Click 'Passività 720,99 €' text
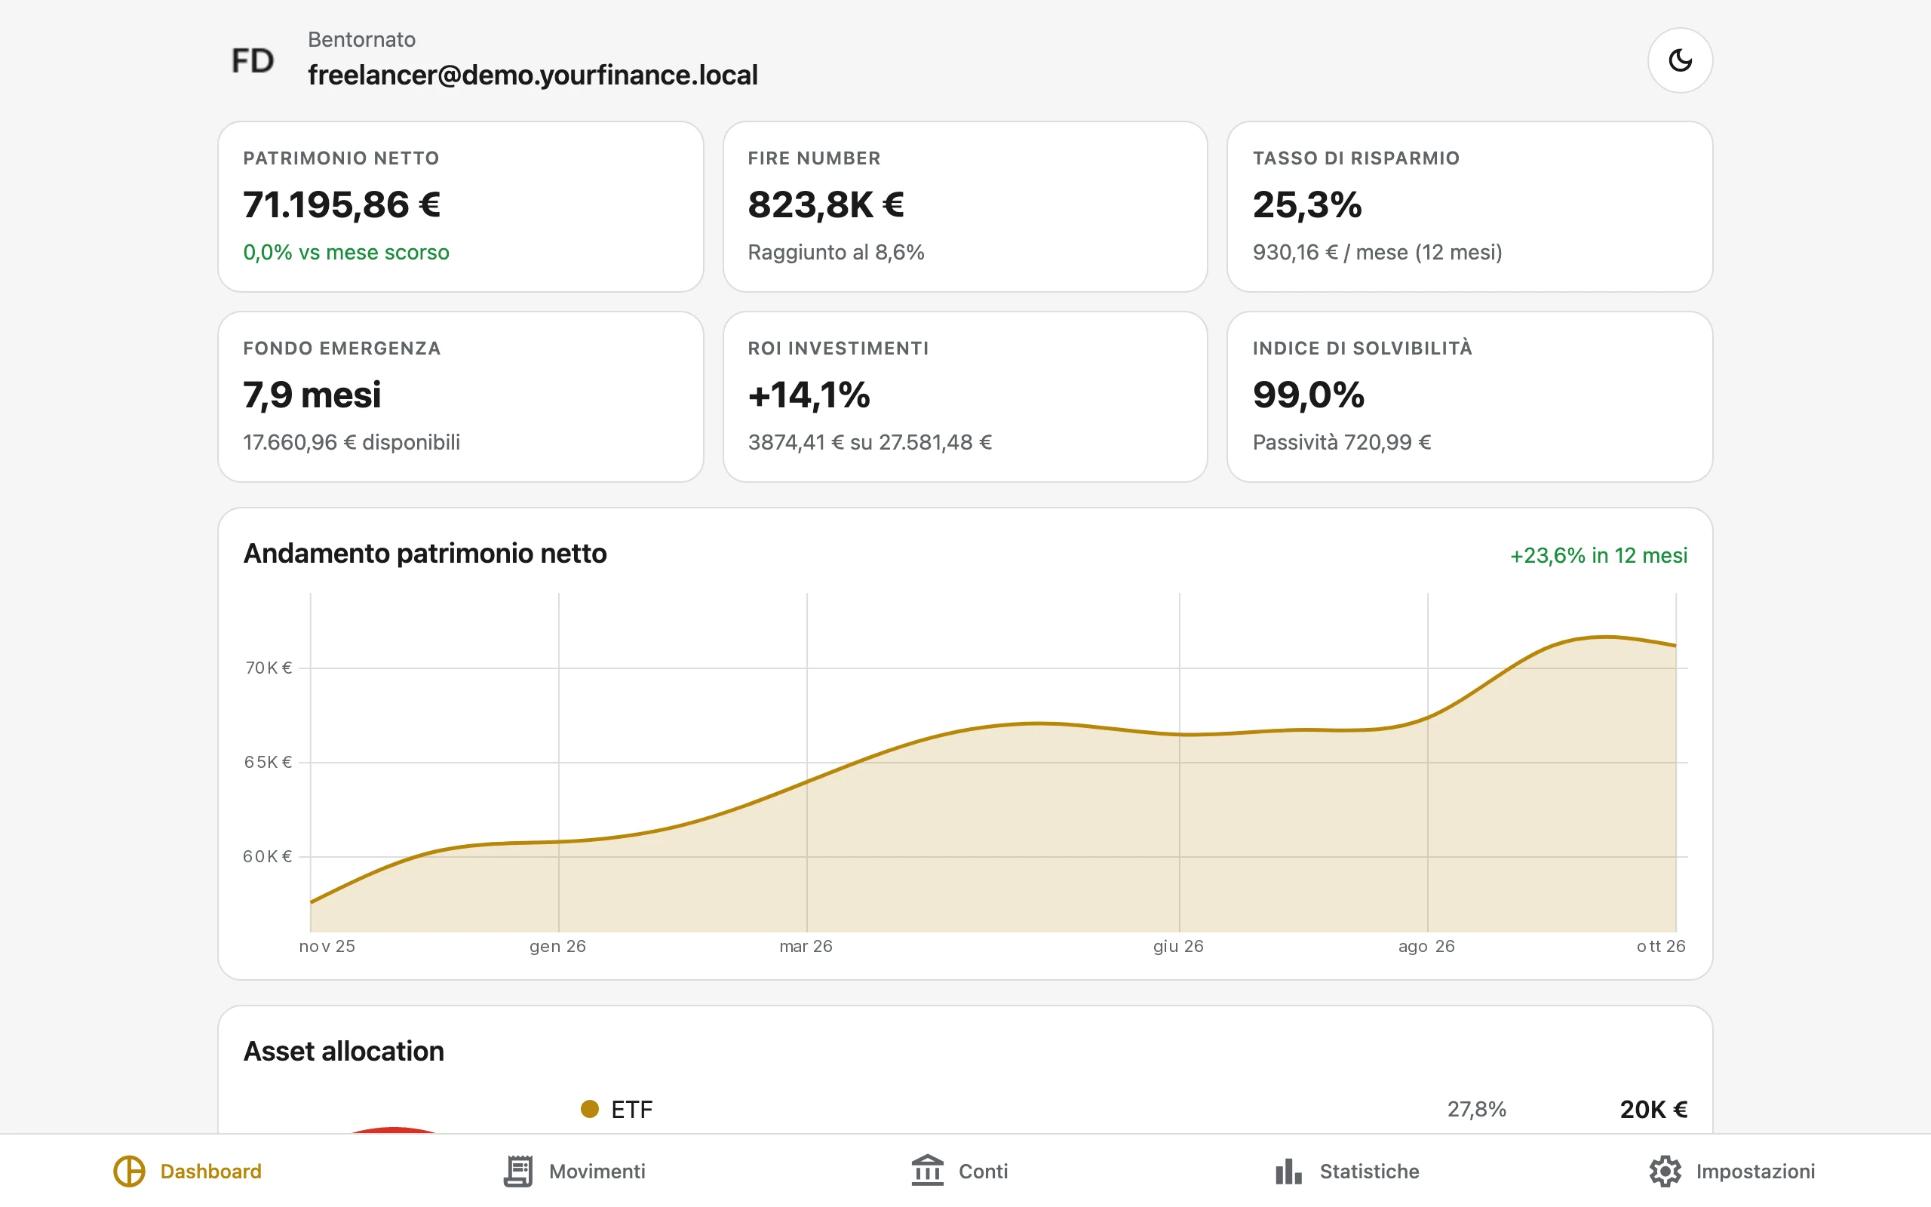This screenshot has height=1207, width=1931. tap(1341, 442)
